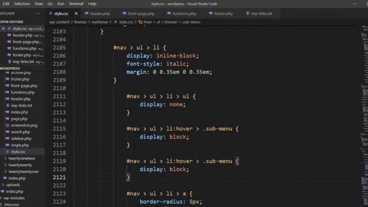Open the Help menu
The height and width of the screenshot is (207, 368).
(92, 4)
